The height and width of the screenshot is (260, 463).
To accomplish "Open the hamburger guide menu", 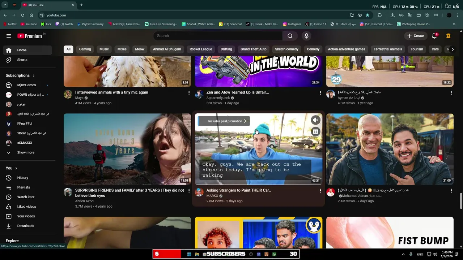I will click(9, 36).
